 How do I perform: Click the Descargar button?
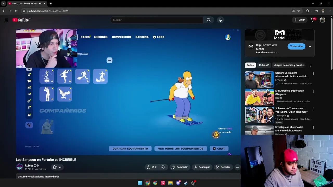[x=202, y=167]
